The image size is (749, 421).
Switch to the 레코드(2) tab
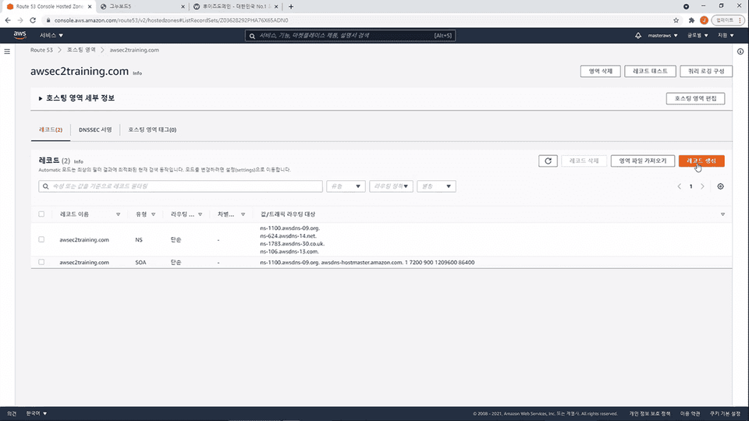click(51, 130)
